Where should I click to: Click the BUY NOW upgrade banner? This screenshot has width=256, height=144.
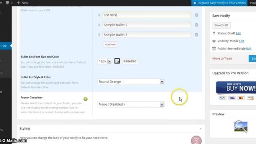tap(236, 88)
